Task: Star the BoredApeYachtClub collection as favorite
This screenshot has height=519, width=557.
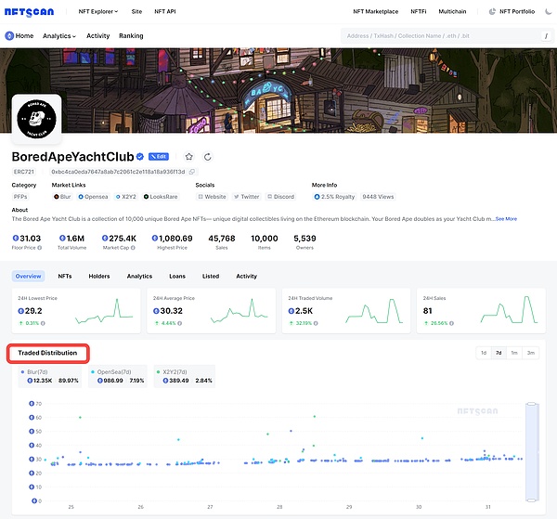Action: click(x=188, y=157)
